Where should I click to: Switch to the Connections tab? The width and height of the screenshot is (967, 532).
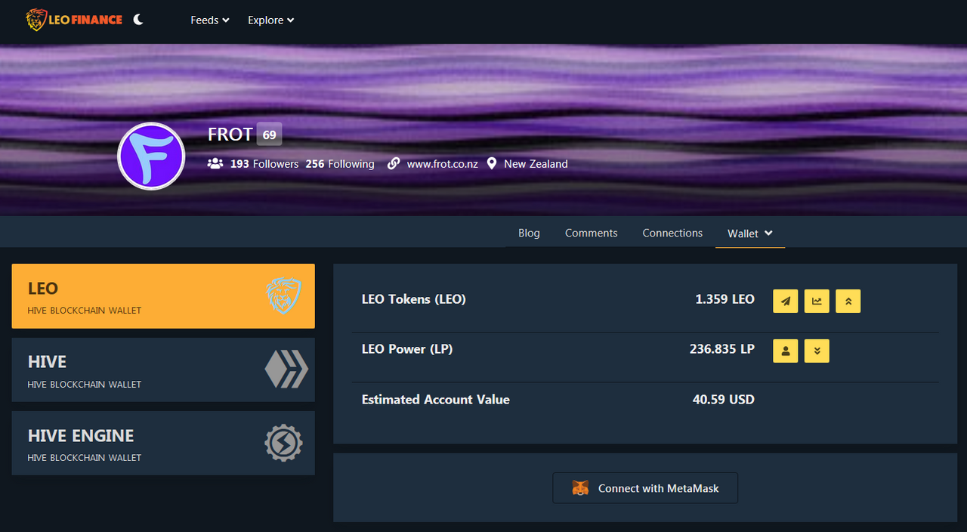pyautogui.click(x=672, y=233)
